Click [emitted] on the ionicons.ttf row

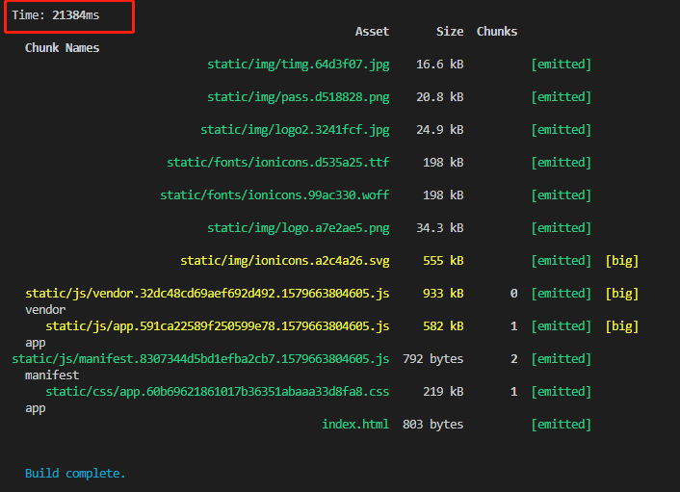(562, 163)
